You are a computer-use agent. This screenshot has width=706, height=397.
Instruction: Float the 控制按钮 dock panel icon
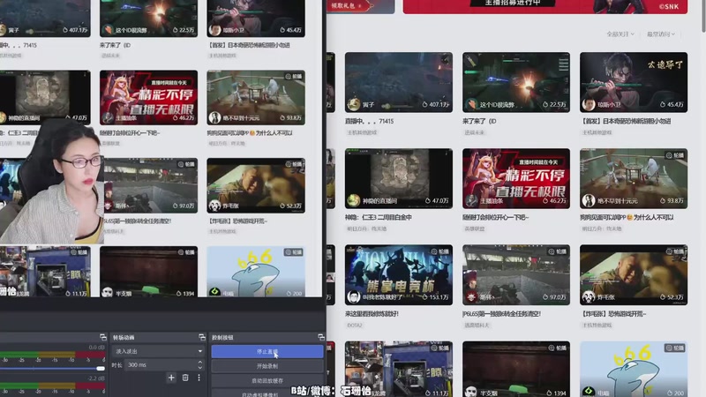[x=320, y=337]
